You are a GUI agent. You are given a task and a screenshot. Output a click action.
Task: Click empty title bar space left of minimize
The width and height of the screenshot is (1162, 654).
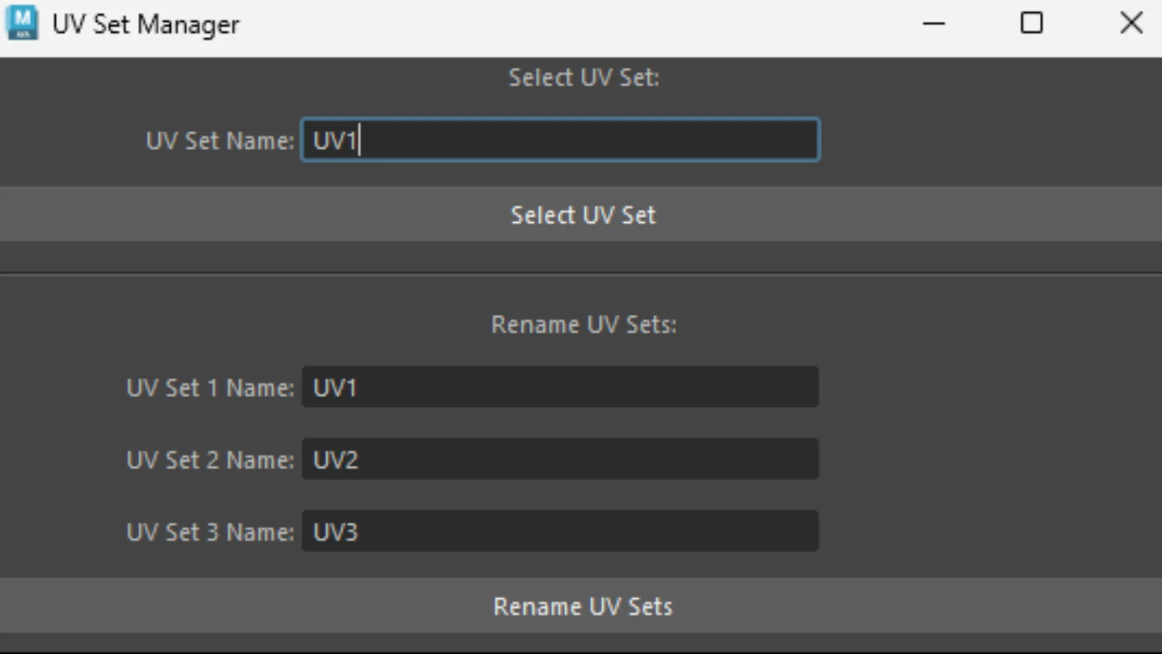tap(575, 24)
